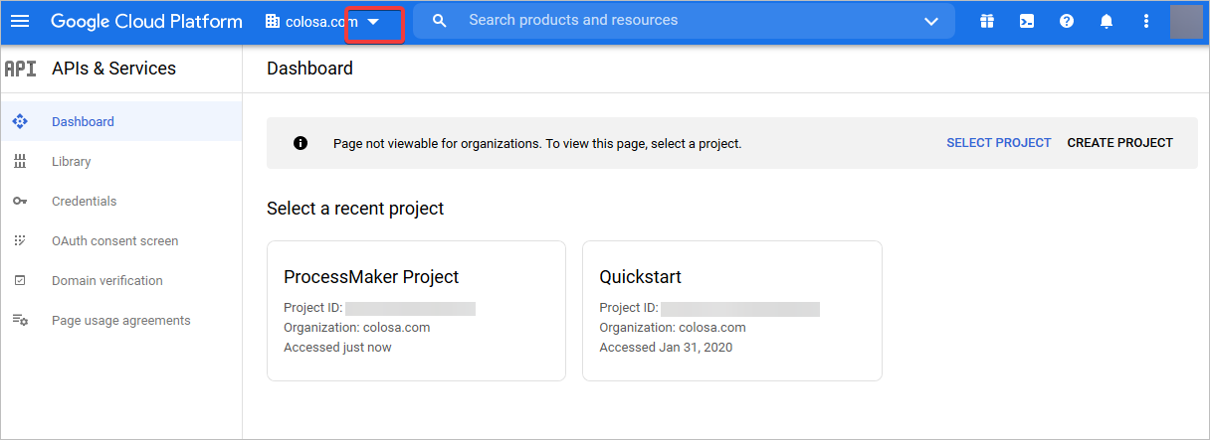The image size is (1210, 440).
Task: Open the help question mark icon
Action: [x=1067, y=21]
